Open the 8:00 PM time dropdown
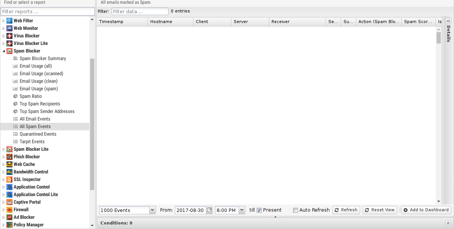 (242, 210)
